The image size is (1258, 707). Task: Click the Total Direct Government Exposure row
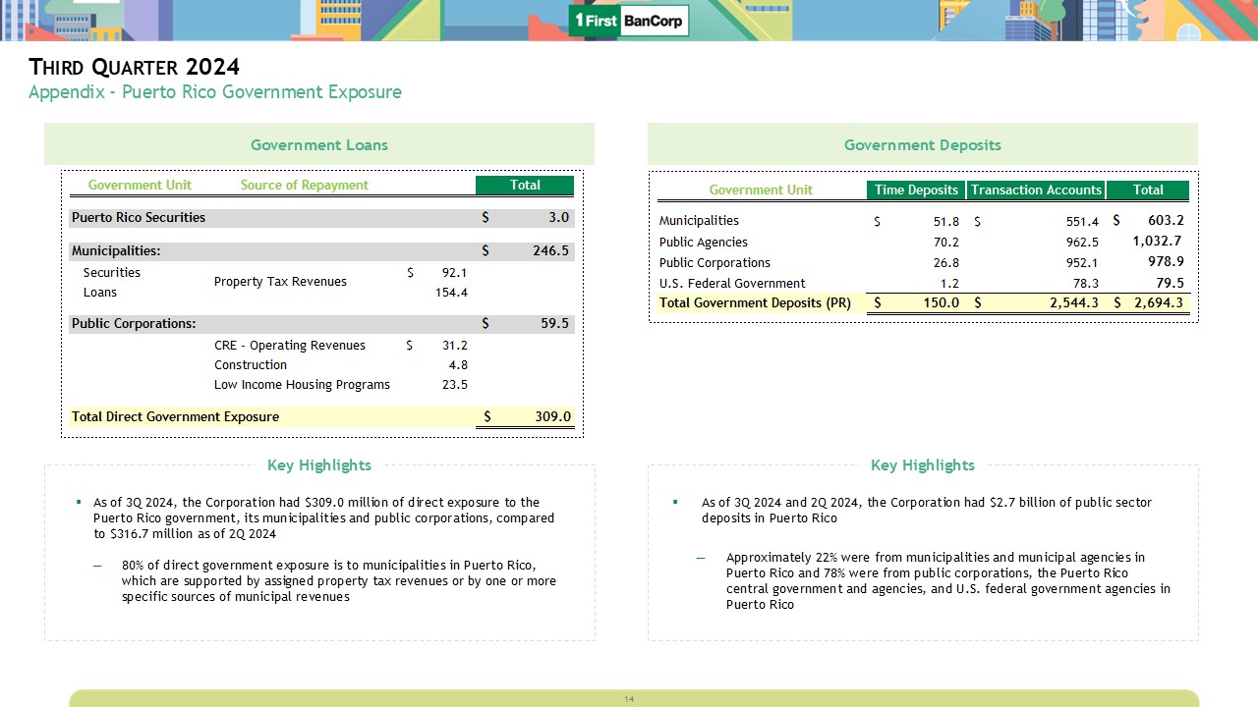click(175, 416)
